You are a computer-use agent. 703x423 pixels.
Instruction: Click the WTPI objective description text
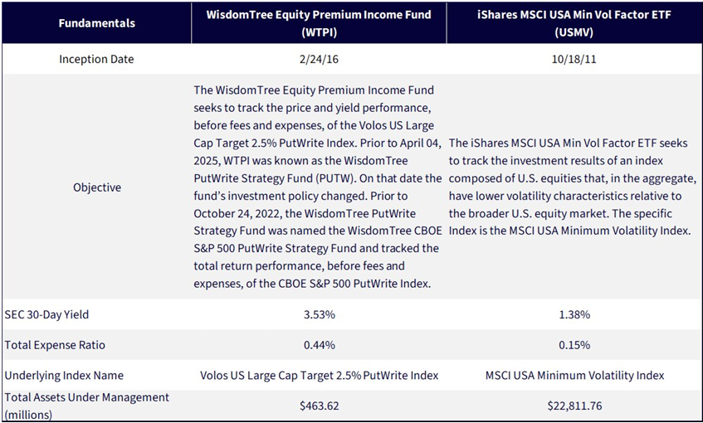tap(318, 187)
